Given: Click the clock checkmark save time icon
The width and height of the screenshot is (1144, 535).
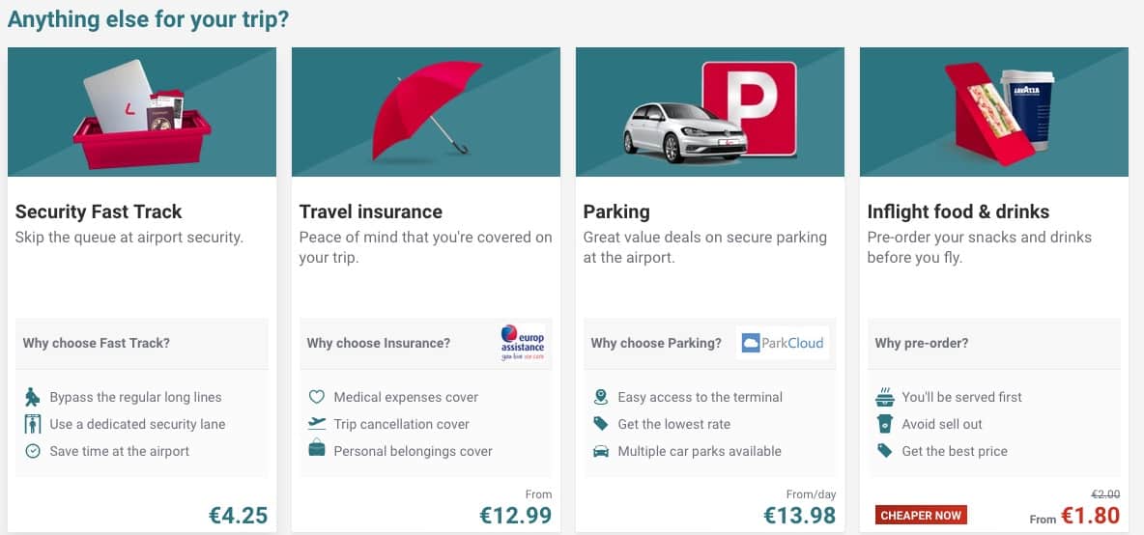Looking at the screenshot, I should click(32, 451).
